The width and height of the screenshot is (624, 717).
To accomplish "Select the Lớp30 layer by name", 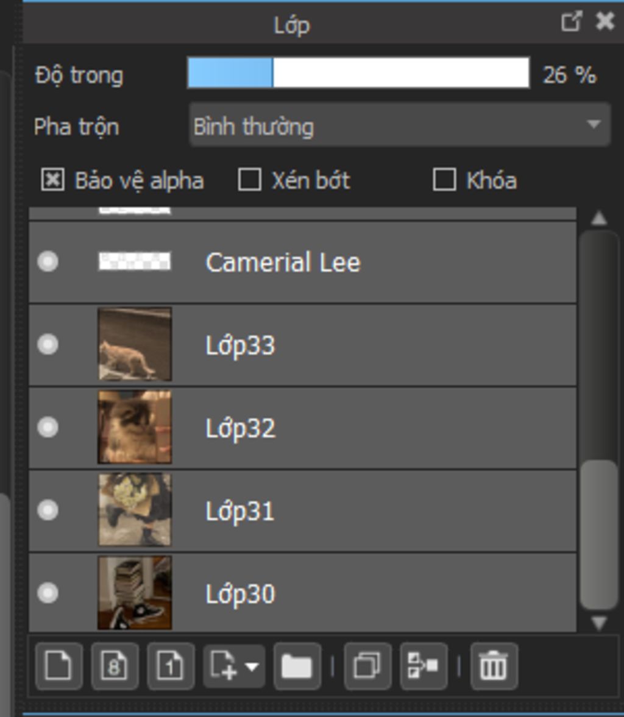I will (240, 594).
